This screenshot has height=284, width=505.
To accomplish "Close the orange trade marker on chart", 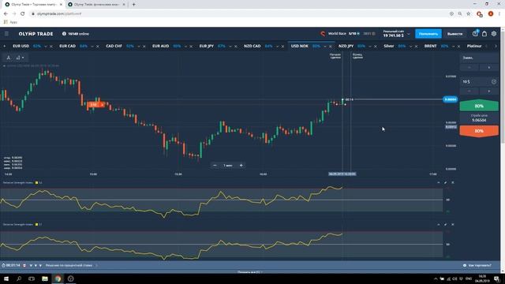I will click(x=102, y=105).
